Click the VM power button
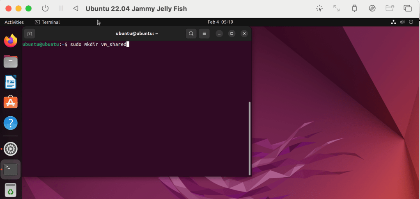Image resolution: width=420 pixels, height=199 pixels. [45, 8]
